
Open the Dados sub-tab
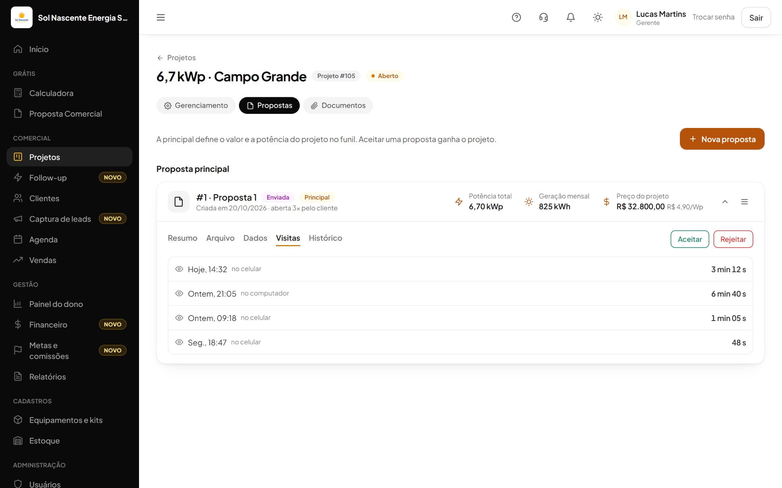[x=255, y=238]
